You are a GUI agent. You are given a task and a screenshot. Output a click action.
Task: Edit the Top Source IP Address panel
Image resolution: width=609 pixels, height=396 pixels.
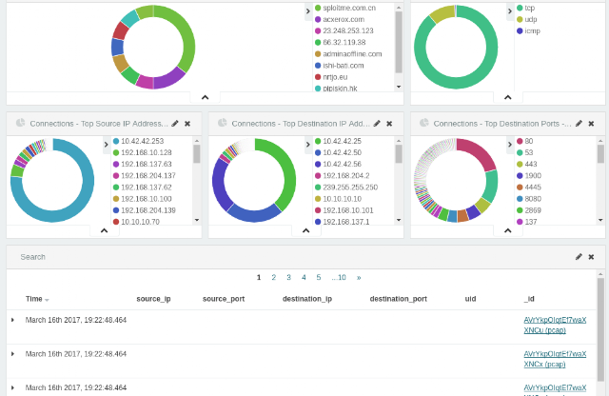coord(175,124)
